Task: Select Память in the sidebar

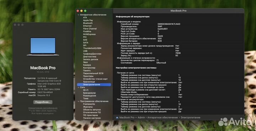Action: point(87,71)
